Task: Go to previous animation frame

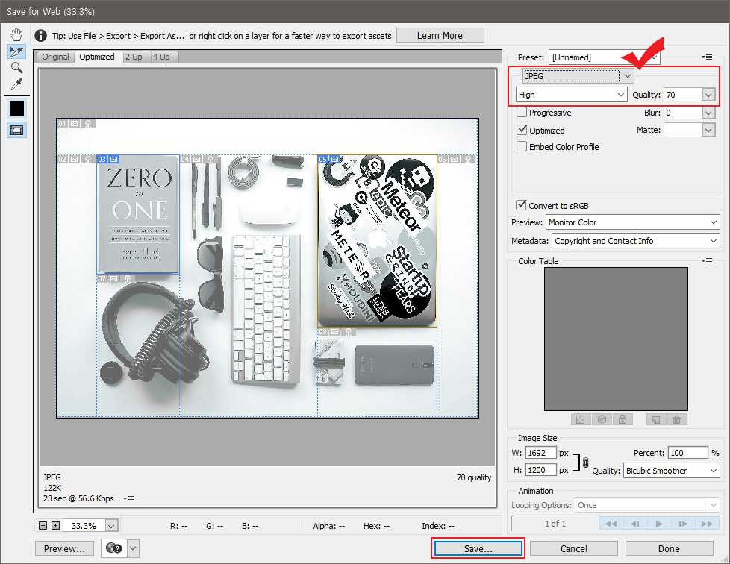Action: point(635,524)
